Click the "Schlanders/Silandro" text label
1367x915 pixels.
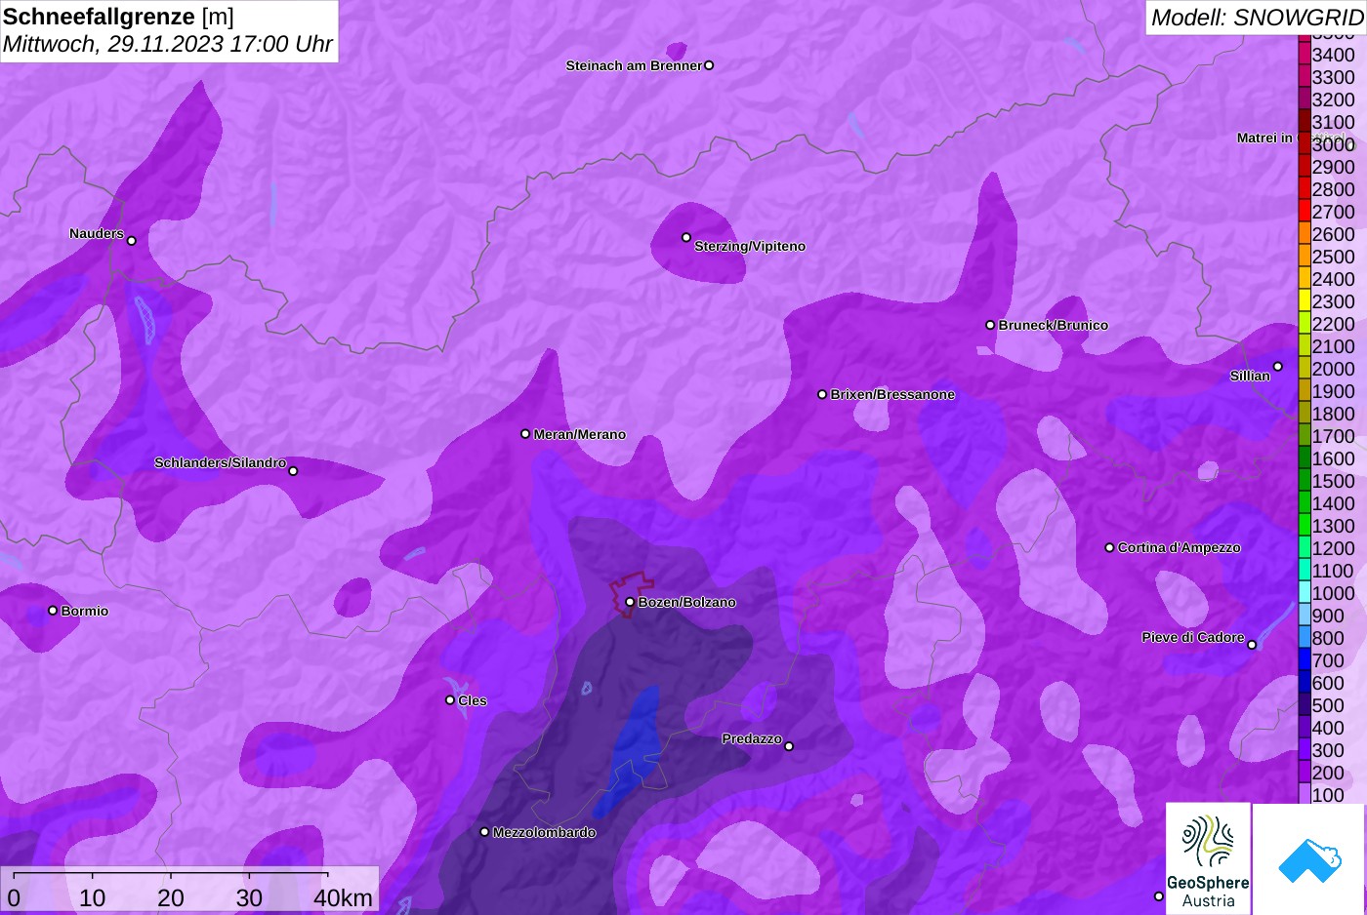pos(220,462)
